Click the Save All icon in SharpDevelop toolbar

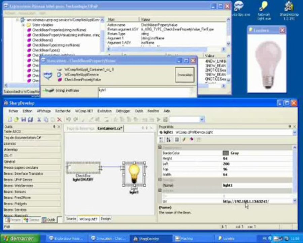tap(30, 119)
